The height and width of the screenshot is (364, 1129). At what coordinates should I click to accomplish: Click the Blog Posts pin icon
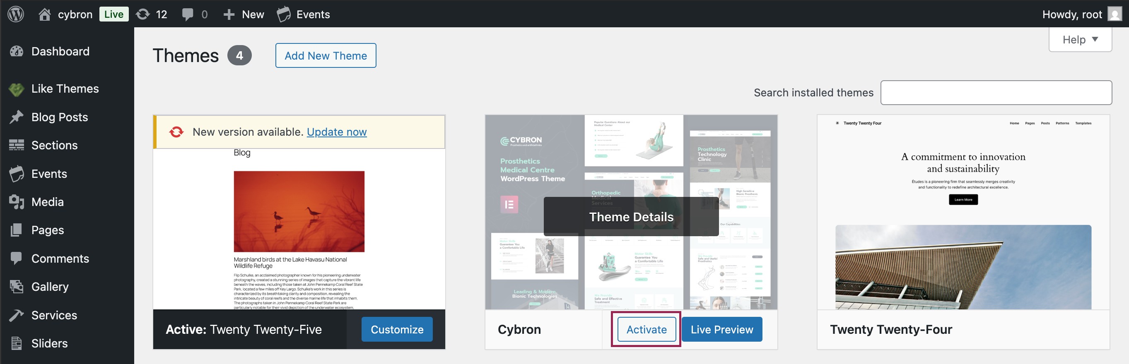17,117
